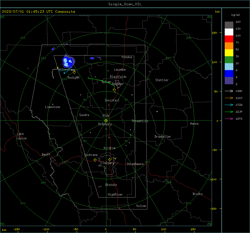
Task: Pick the light blue 8-20 legend color swatch
Action: click(x=229, y=67)
